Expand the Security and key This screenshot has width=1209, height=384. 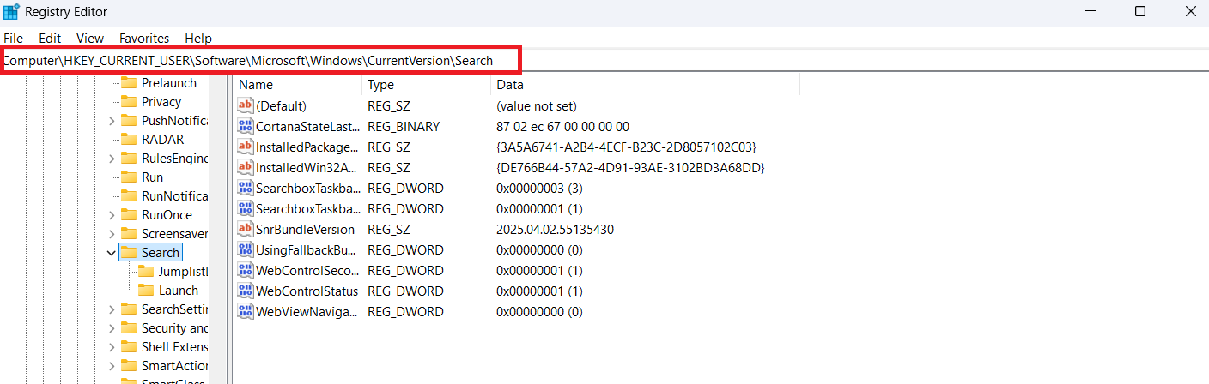(112, 328)
